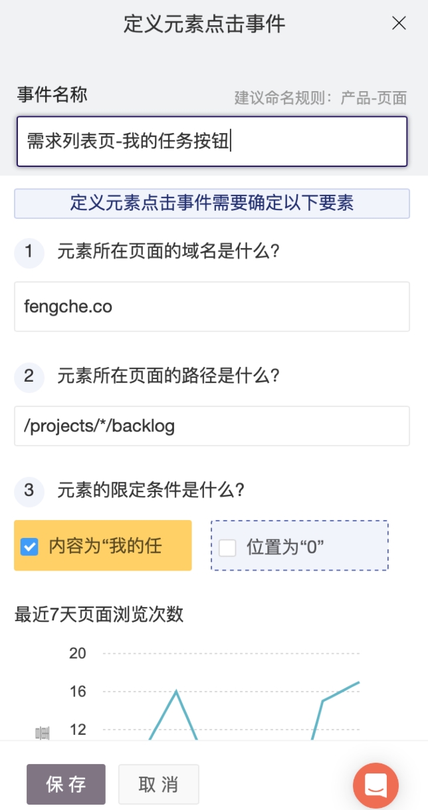Open the orange chat support widget
Viewport: 428px width, 810px height.
point(375,785)
